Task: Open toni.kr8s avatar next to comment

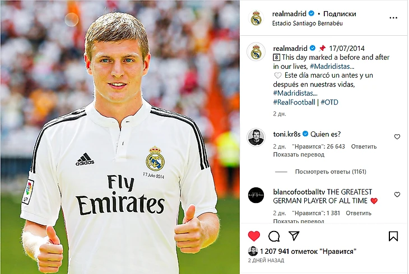Action: (x=256, y=137)
